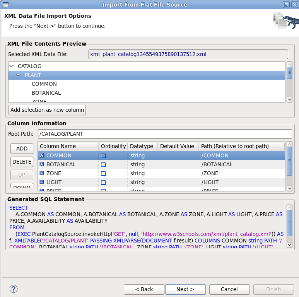Click the /COMMON path cell

coord(242,155)
